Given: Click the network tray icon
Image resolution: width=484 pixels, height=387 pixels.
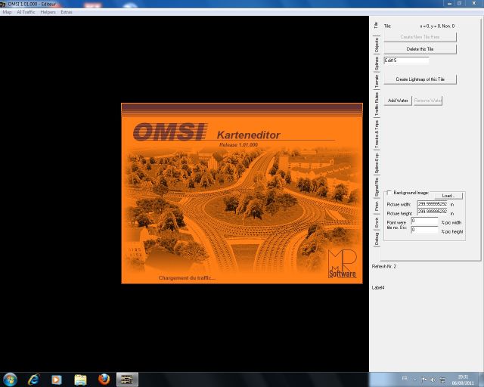Looking at the screenshot, I should pyautogui.click(x=442, y=379).
